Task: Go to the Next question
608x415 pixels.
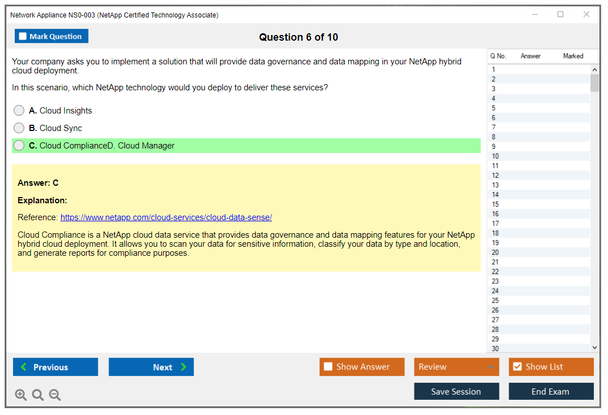Action: tap(151, 367)
